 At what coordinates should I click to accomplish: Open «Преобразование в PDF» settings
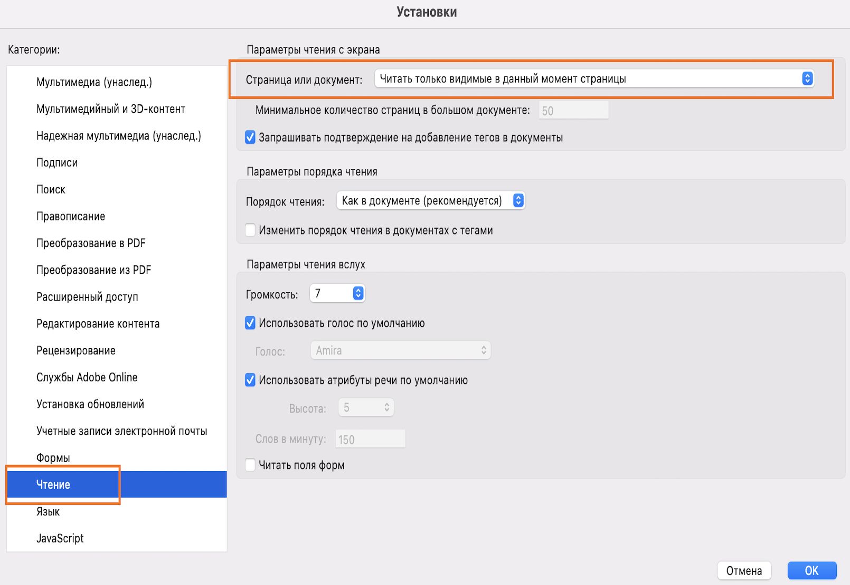click(91, 243)
